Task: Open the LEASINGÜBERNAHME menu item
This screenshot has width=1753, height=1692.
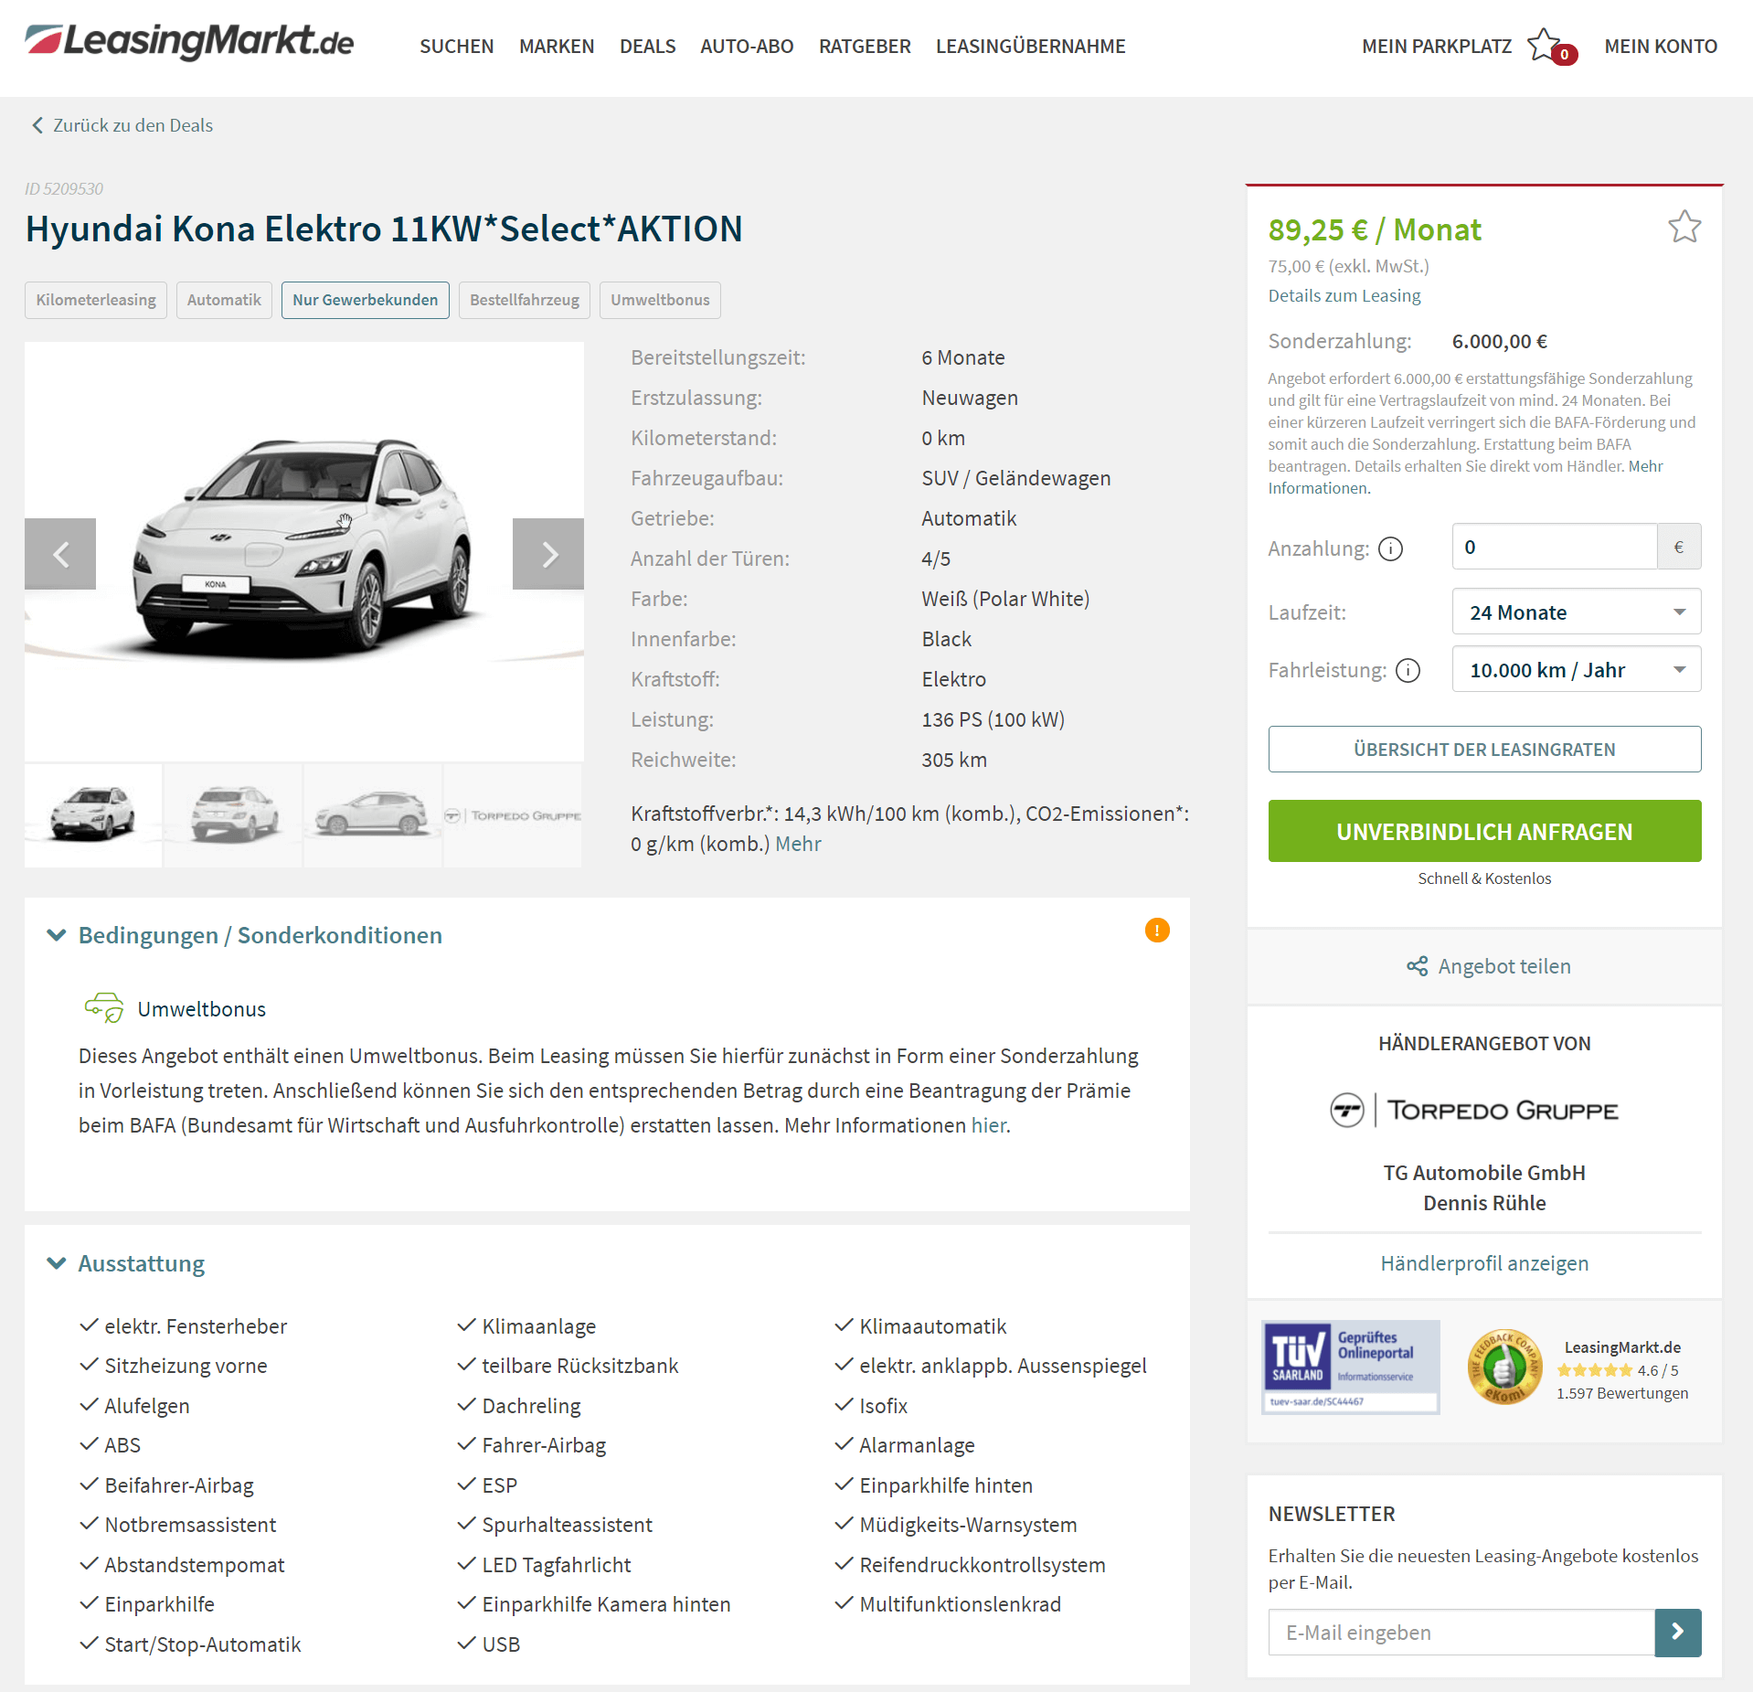Action: click(1030, 46)
